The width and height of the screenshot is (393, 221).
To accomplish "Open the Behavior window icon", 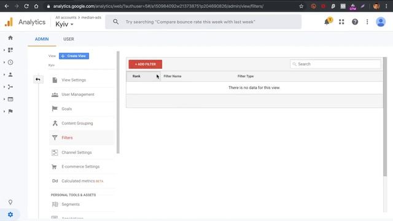I will point(10,99).
